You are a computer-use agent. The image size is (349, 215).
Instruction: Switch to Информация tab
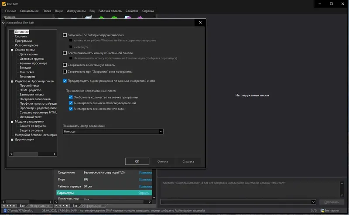92,206
